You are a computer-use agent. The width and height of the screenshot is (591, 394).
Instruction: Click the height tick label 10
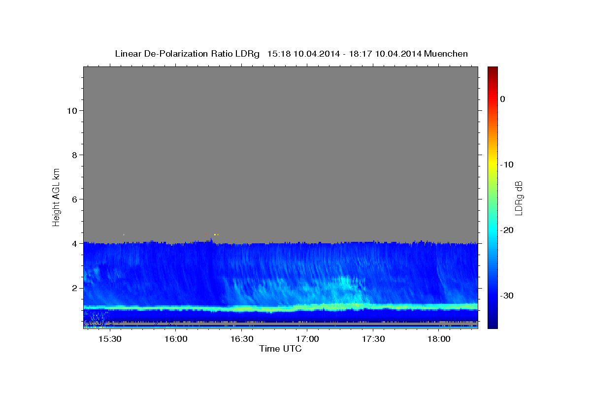click(x=71, y=110)
